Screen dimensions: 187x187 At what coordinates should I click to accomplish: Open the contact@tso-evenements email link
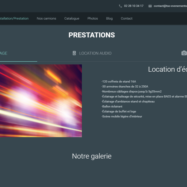[x=170, y=6]
